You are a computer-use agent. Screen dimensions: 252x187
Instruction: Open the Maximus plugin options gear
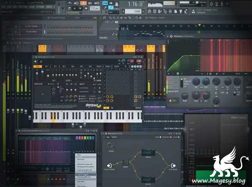point(171,36)
